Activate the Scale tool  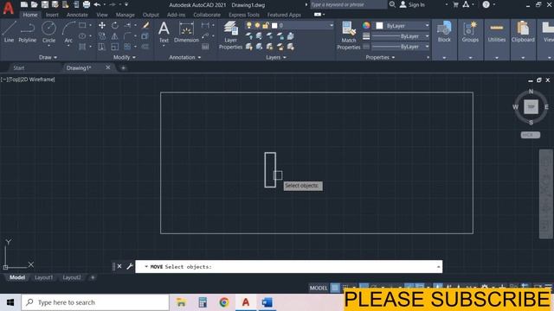[x=115, y=47]
